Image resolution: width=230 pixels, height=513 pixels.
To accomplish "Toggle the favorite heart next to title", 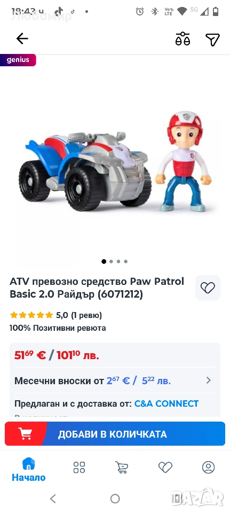I will click(208, 287).
